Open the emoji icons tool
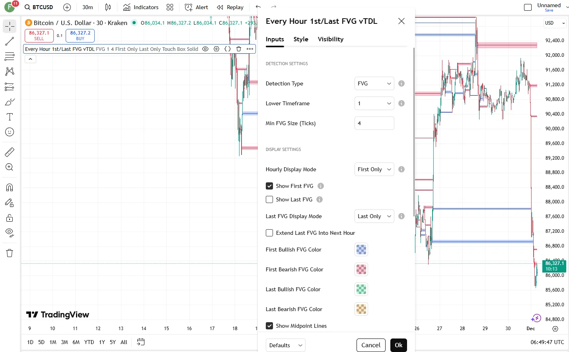 10,132
